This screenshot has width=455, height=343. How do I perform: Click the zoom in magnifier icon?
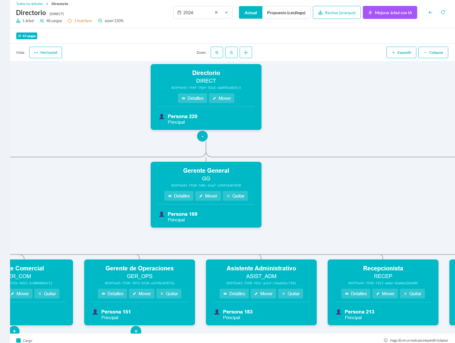217,53
